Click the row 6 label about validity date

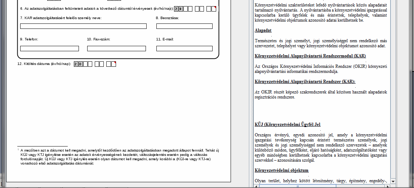pyautogui.click(x=97, y=9)
